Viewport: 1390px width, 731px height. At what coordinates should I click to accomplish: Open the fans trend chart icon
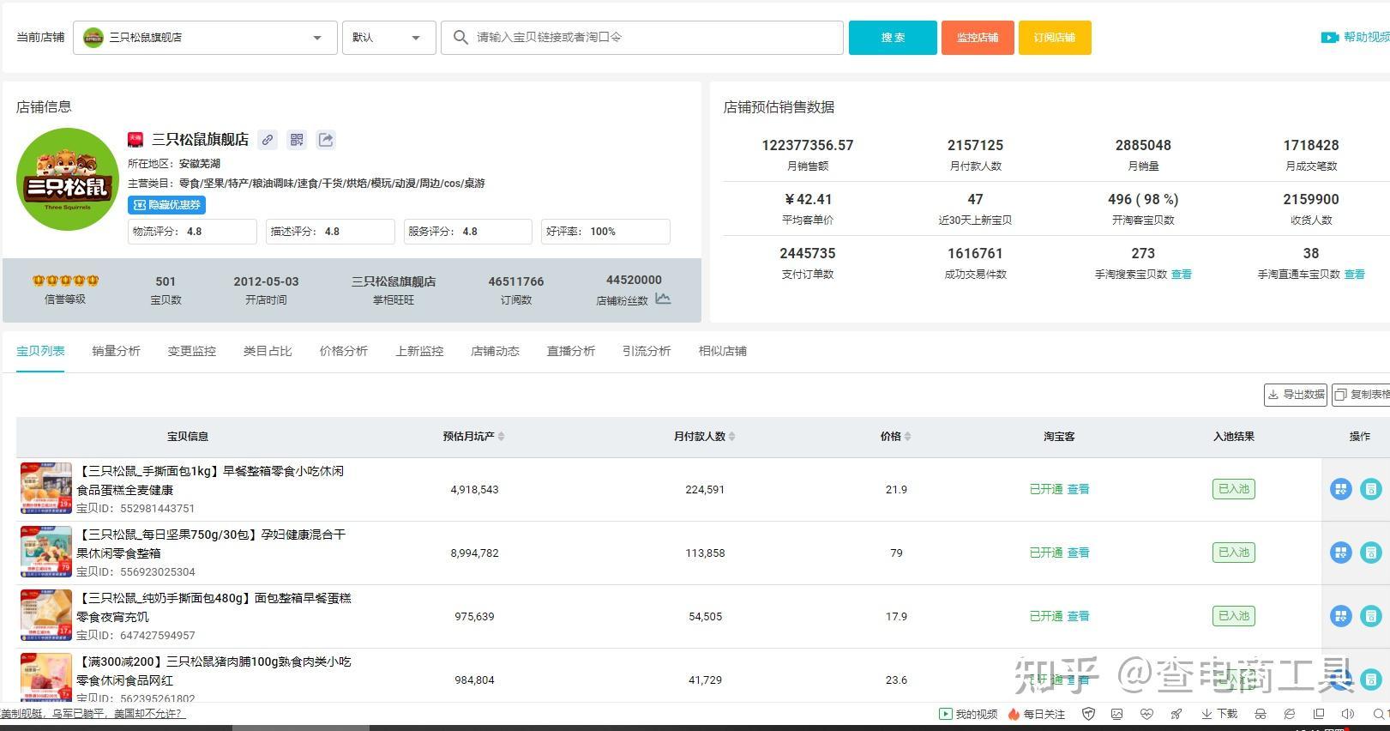tap(663, 299)
